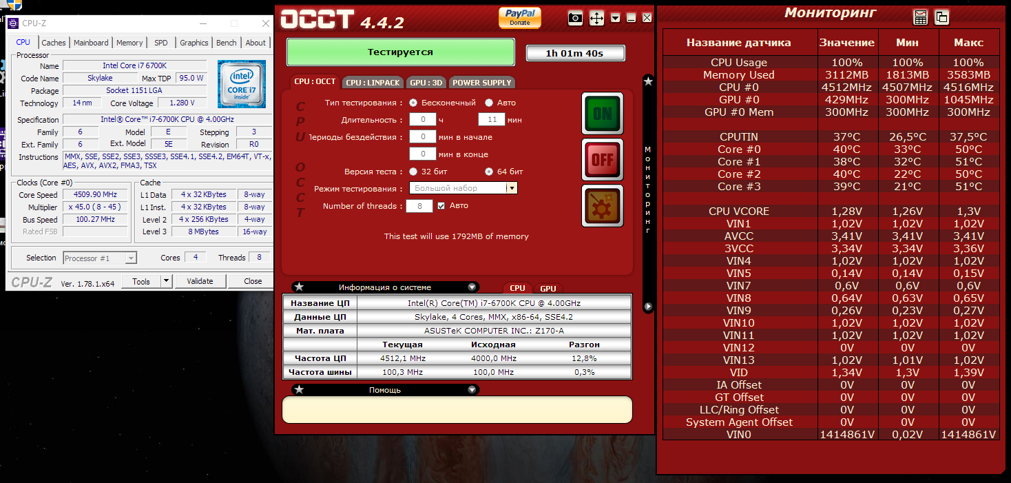Open the POWER SUPPLY tab
This screenshot has height=483, width=1011.
coord(482,82)
